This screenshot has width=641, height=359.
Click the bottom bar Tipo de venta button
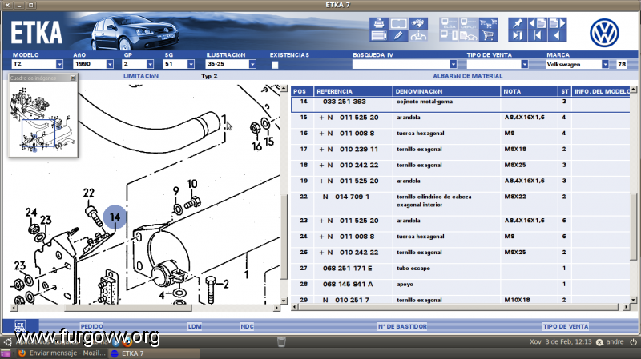coord(566,326)
